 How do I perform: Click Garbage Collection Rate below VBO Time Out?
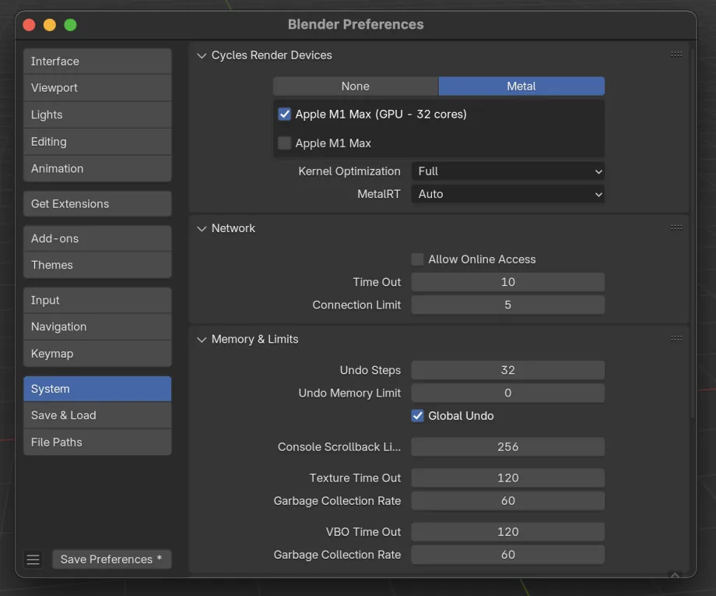(507, 555)
